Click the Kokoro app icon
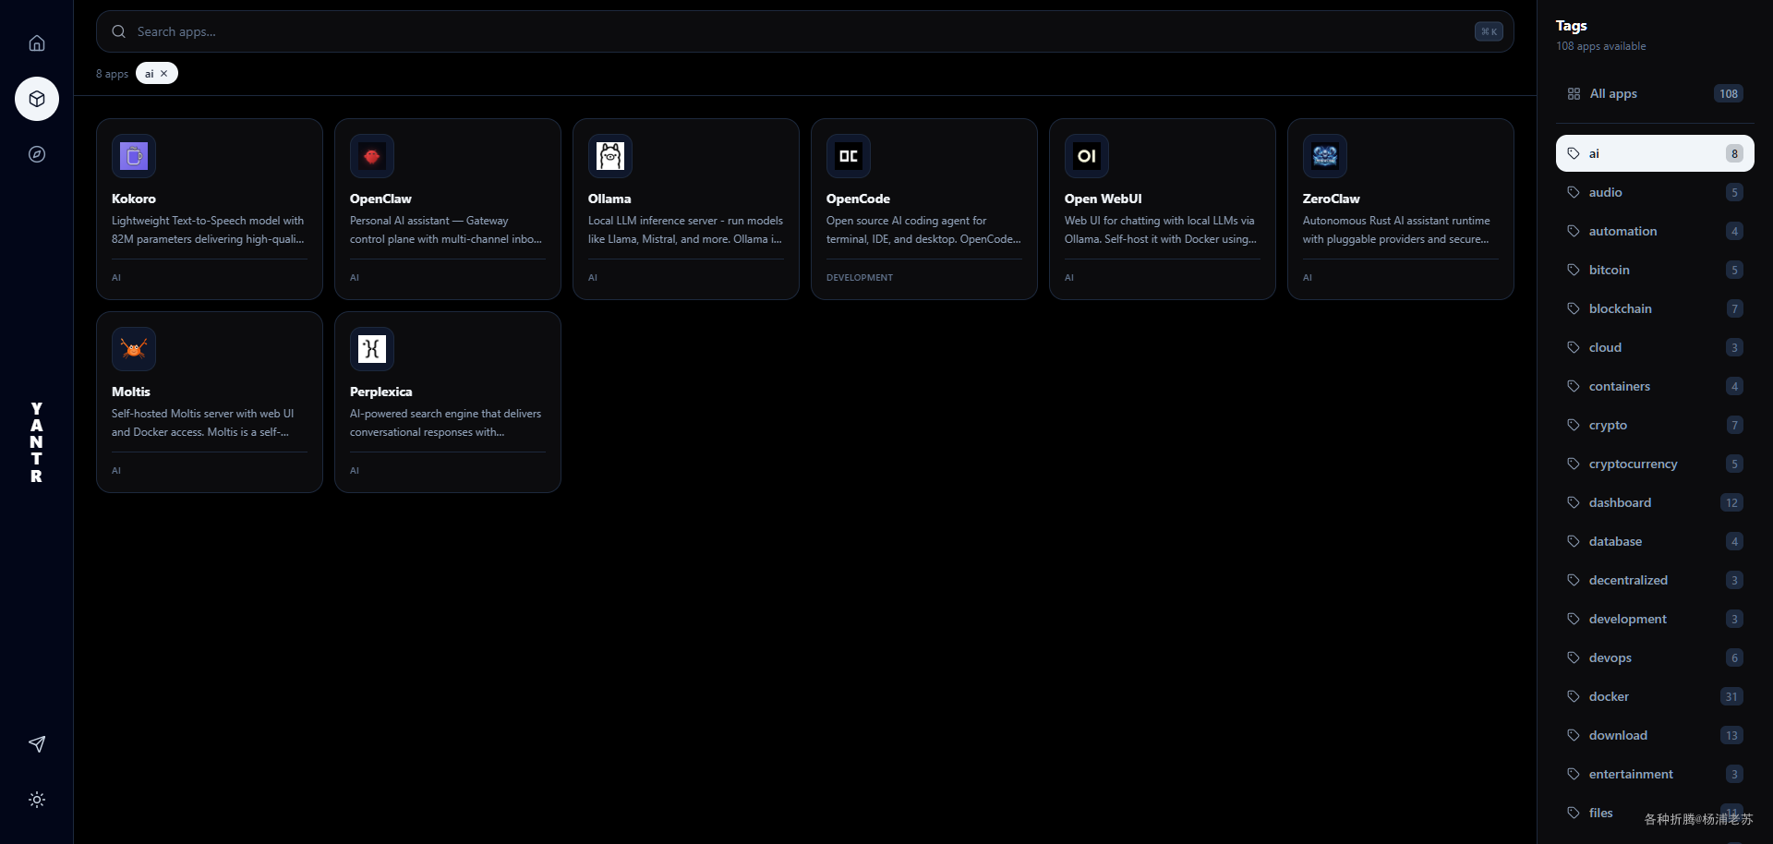 click(x=134, y=156)
